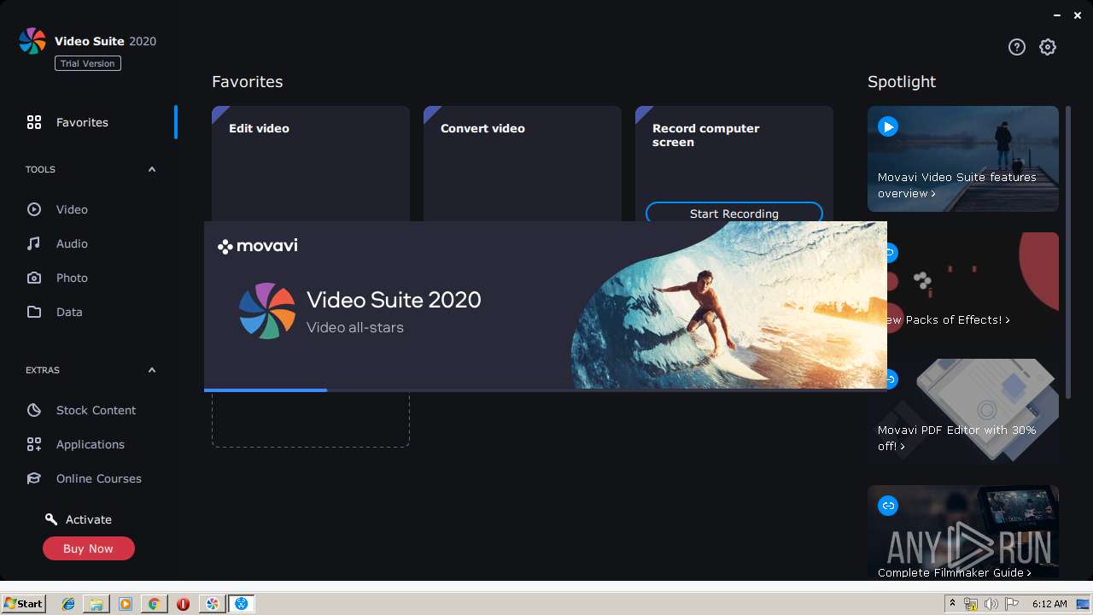The height and width of the screenshot is (615, 1093).
Task: Click the Audio music note icon
Action: 34,243
